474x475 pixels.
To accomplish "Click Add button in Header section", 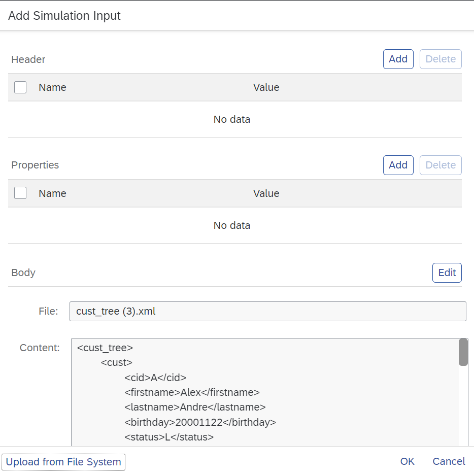I will pyautogui.click(x=398, y=59).
